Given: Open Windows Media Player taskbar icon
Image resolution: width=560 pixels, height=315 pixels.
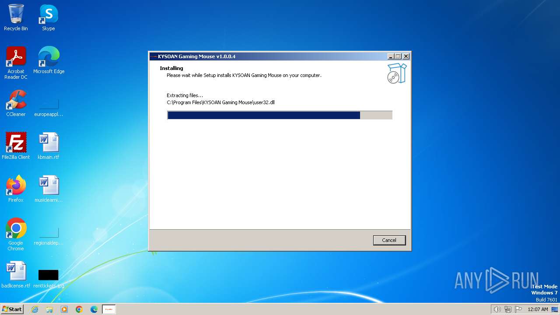Looking at the screenshot, I should pos(64,309).
